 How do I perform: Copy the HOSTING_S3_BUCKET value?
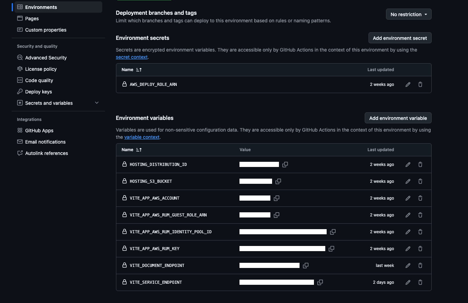coord(278,181)
